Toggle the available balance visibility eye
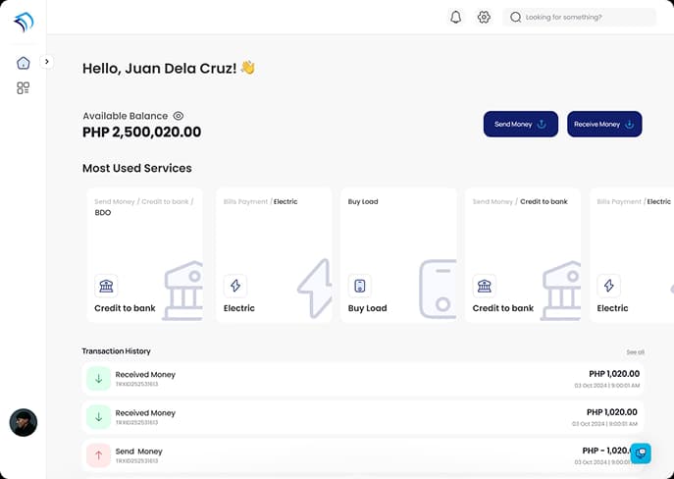The image size is (674, 479). [179, 116]
